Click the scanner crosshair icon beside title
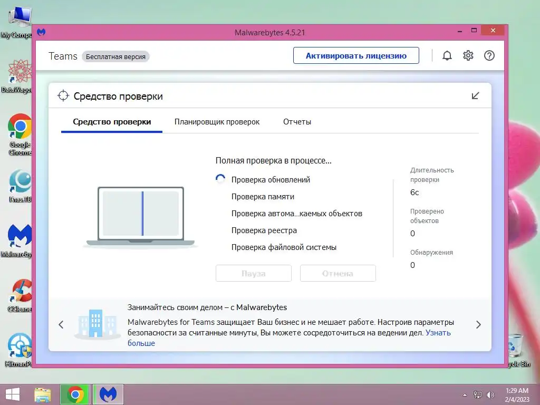Image resolution: width=540 pixels, height=405 pixels. tap(63, 96)
